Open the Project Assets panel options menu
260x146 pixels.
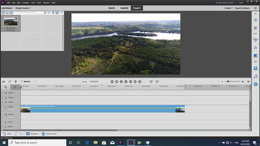[61, 13]
